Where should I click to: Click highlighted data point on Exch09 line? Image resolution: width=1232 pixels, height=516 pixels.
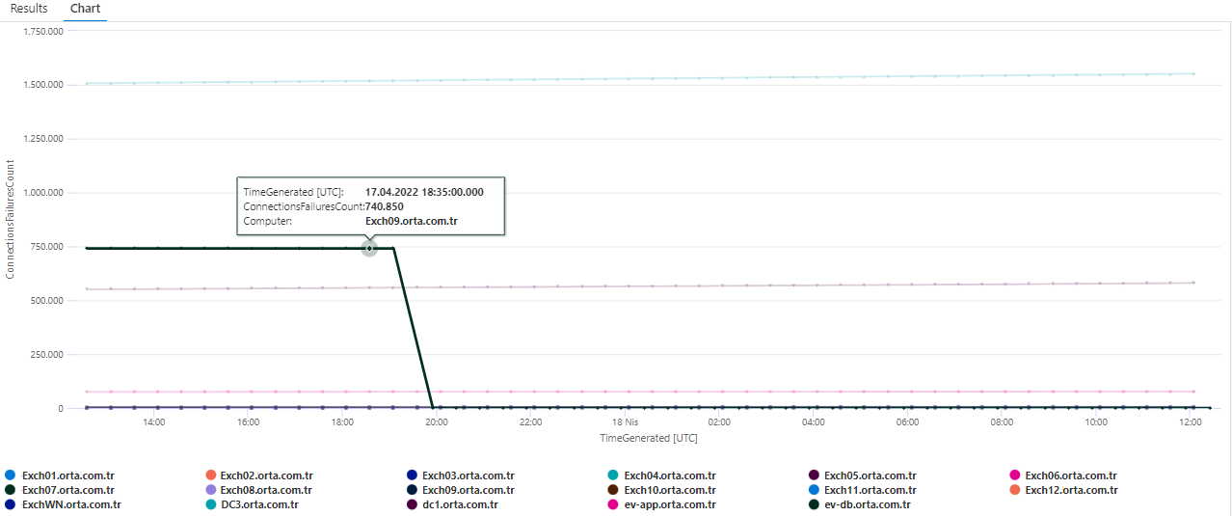point(369,248)
